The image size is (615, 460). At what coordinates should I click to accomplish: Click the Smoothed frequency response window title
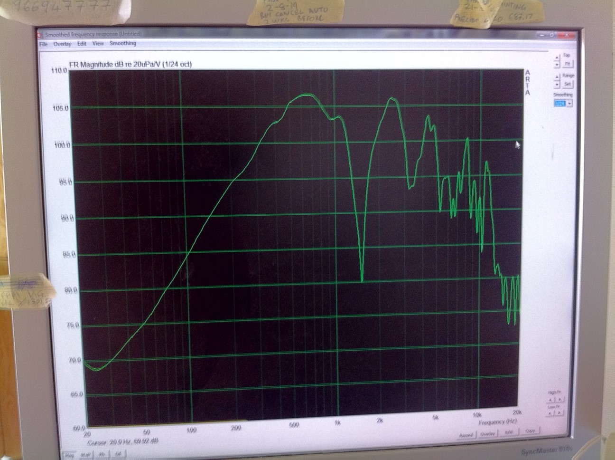(93, 34)
